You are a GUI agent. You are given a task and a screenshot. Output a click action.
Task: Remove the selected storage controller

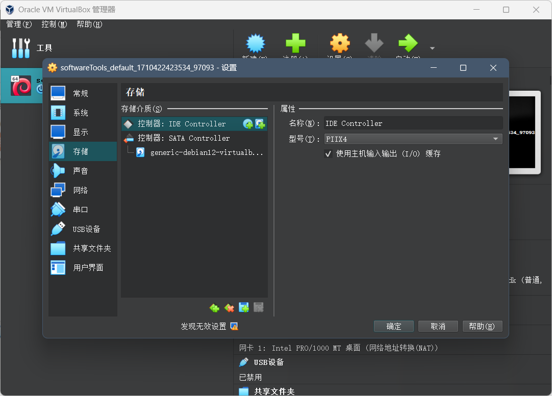pyautogui.click(x=229, y=308)
